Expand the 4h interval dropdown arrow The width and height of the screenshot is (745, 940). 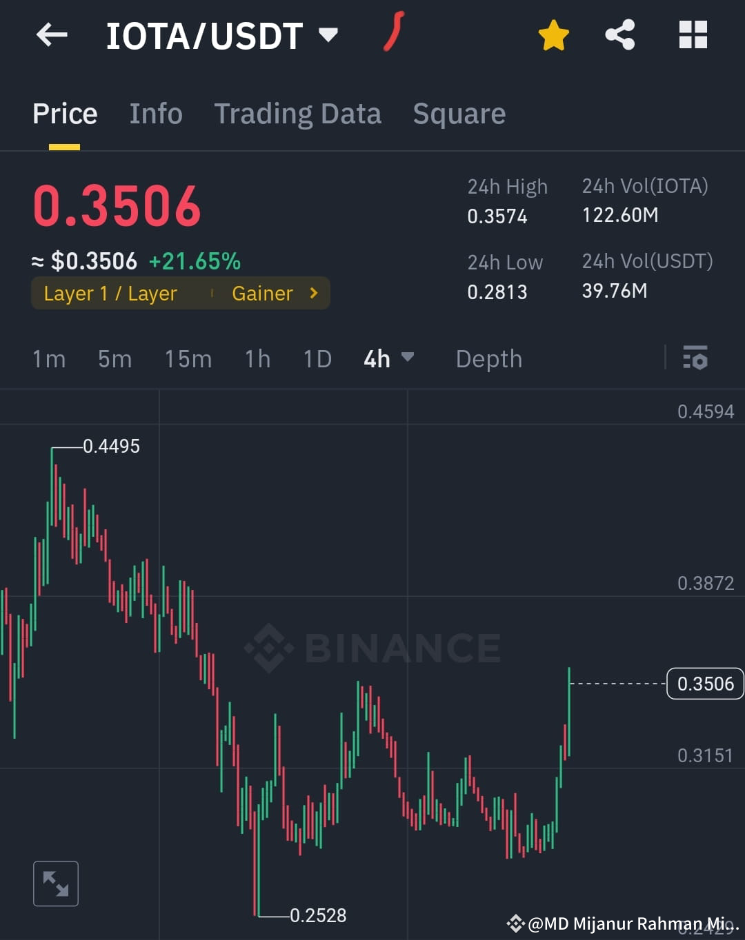point(408,358)
